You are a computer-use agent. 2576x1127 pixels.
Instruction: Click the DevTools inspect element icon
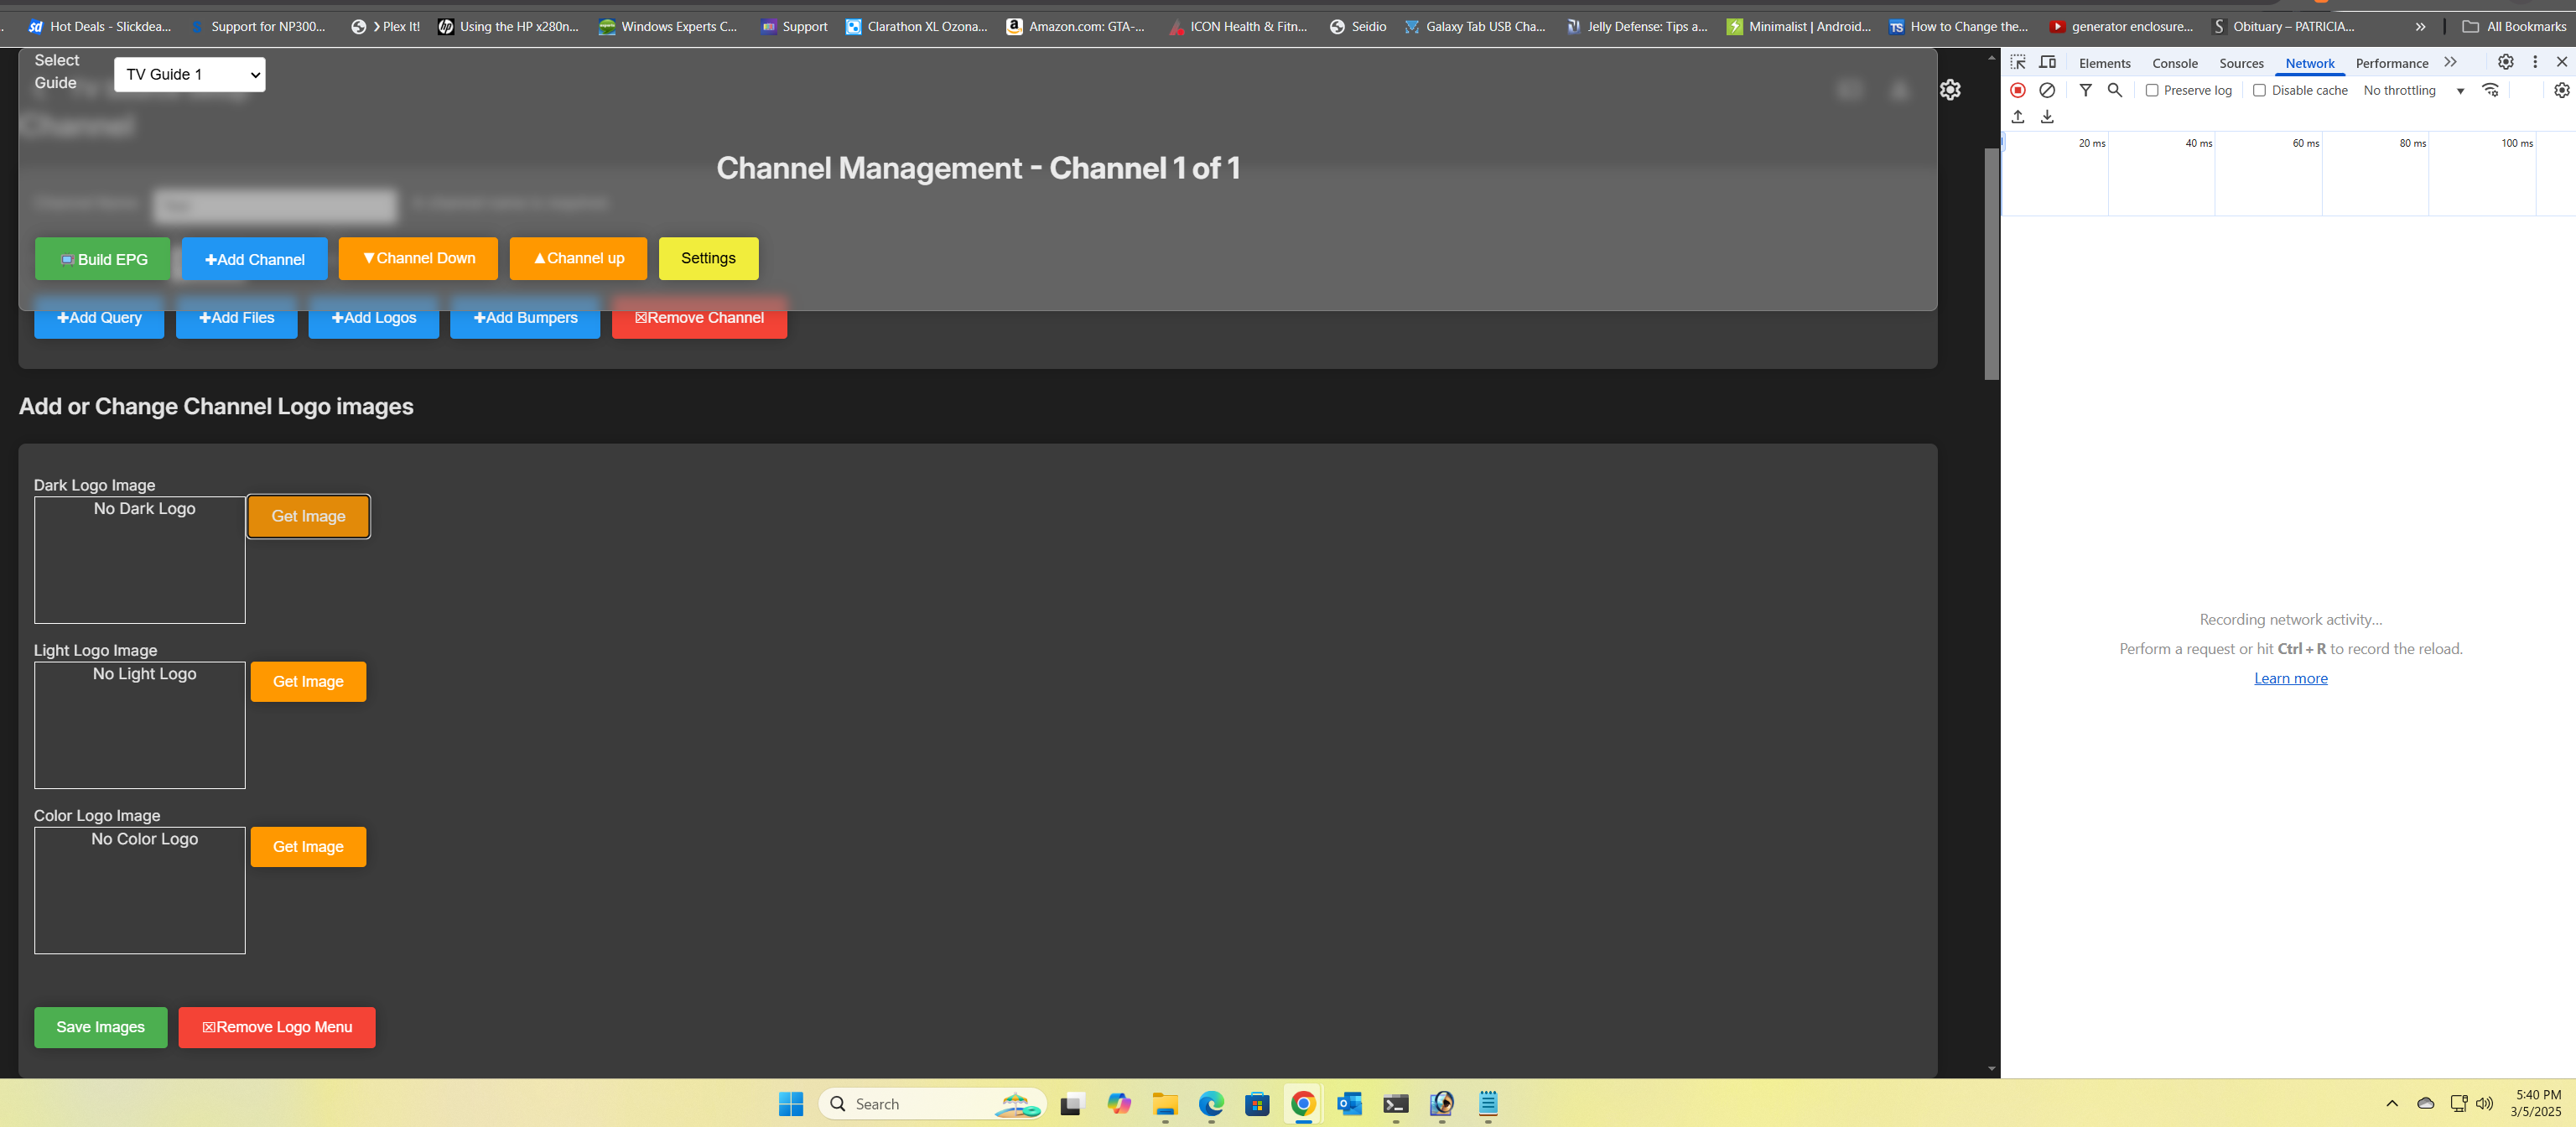click(x=2018, y=62)
